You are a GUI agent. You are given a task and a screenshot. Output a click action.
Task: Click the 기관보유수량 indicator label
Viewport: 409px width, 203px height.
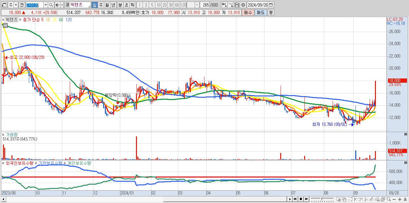pos(50,163)
